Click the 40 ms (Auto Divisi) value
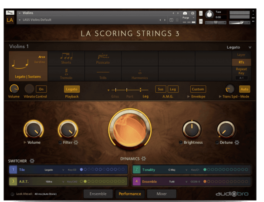This screenshot has width=264, height=202. coord(45,194)
